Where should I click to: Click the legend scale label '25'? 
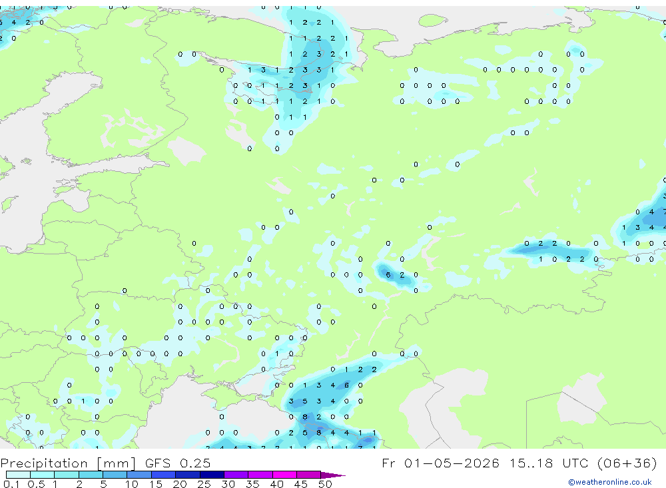(204, 484)
